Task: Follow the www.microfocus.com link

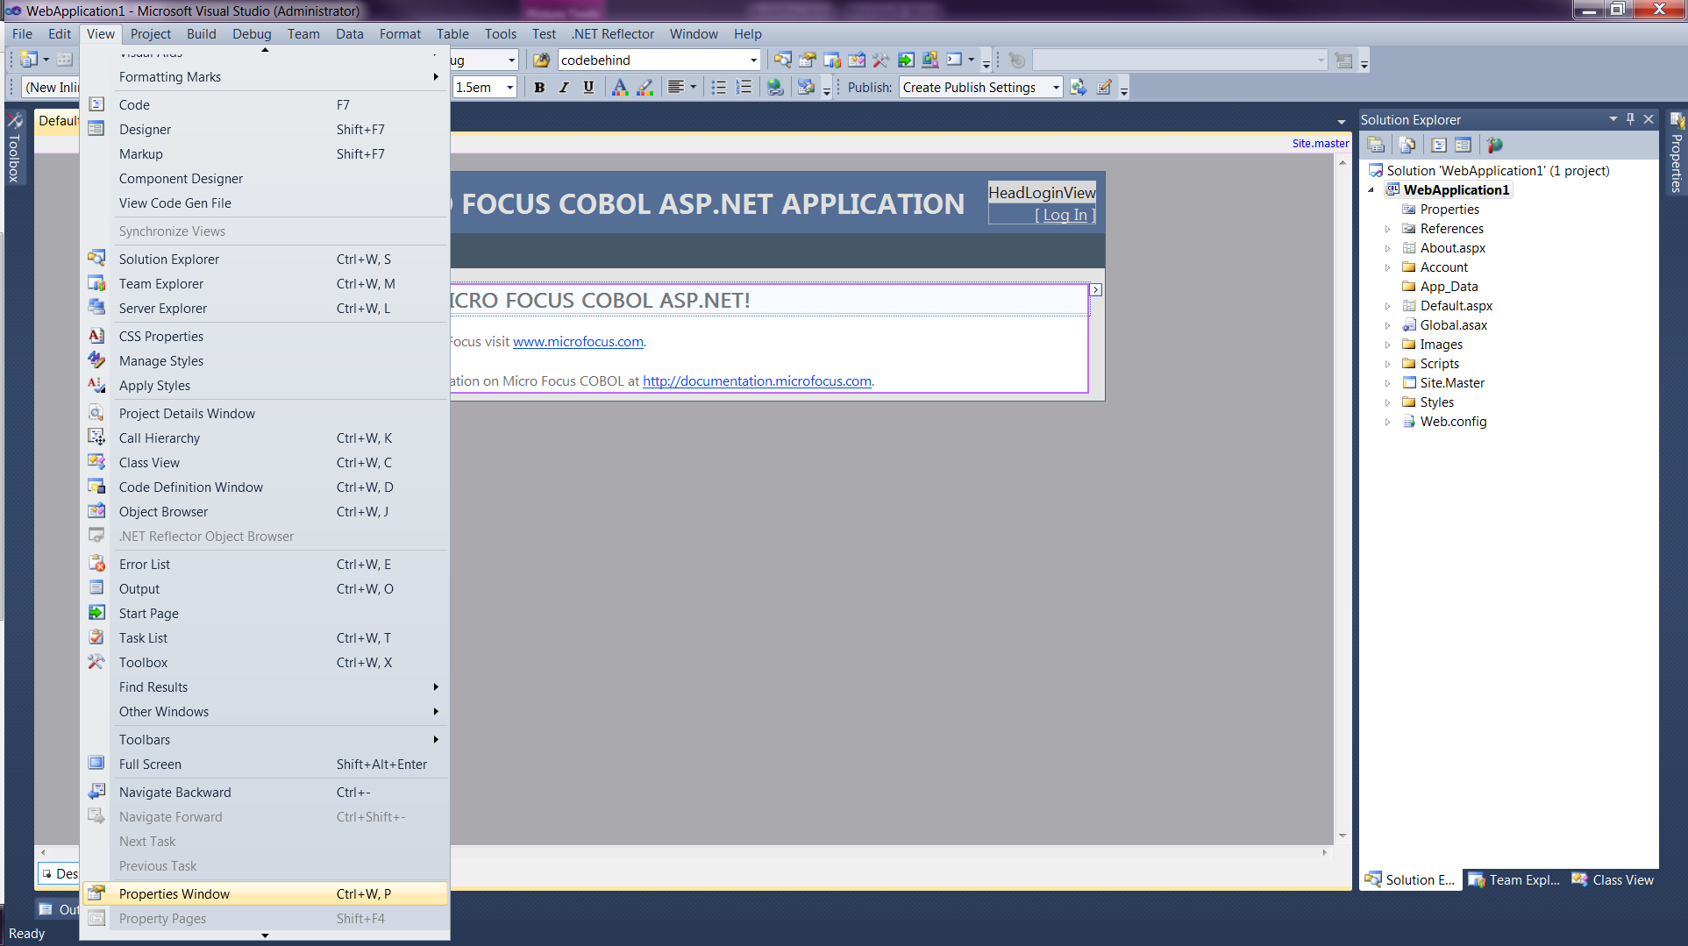Action: (578, 342)
